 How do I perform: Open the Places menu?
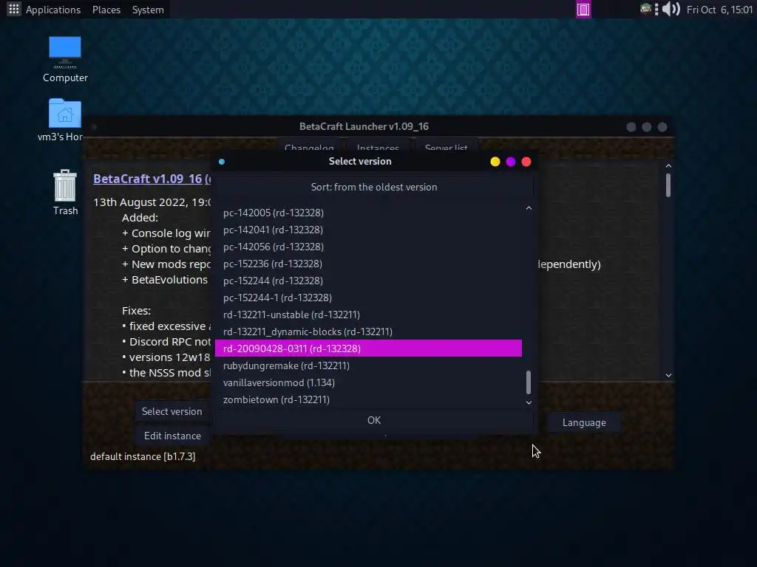tap(106, 10)
